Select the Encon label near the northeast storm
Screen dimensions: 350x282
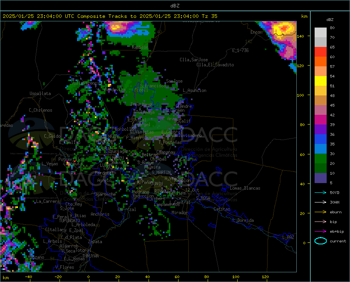[257, 32]
